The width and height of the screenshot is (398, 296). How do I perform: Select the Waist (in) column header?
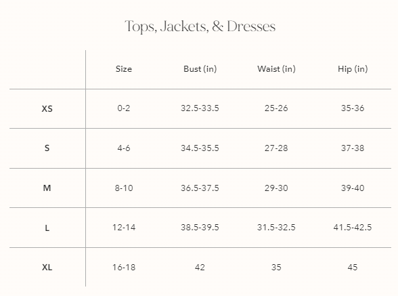(276, 69)
